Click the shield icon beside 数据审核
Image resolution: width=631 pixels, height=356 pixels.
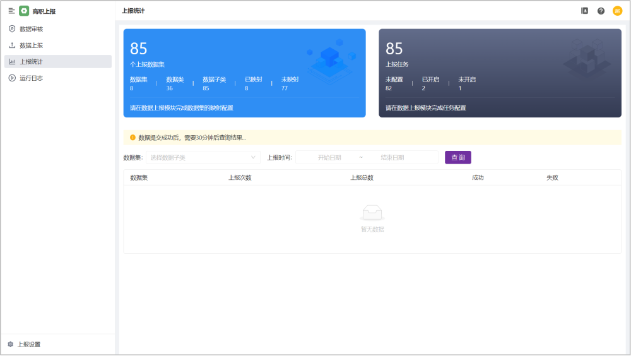tap(12, 29)
